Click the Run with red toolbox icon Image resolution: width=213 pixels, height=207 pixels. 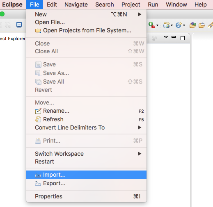click(x=152, y=25)
